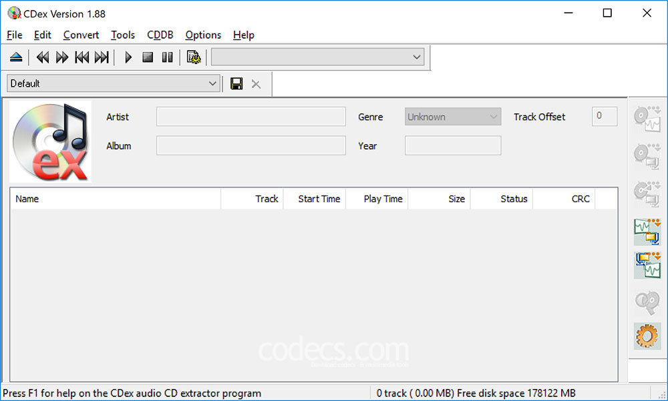
Task: Click the Size column header
Action: (440, 199)
